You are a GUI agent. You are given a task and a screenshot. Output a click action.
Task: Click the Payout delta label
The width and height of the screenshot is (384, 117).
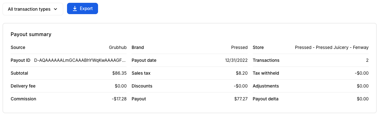266,99
